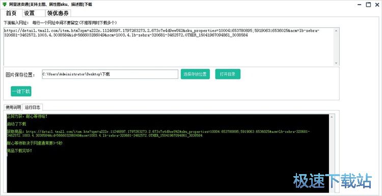Select the 运行日志 tab
The width and height of the screenshot is (382, 196).
pos(33,107)
